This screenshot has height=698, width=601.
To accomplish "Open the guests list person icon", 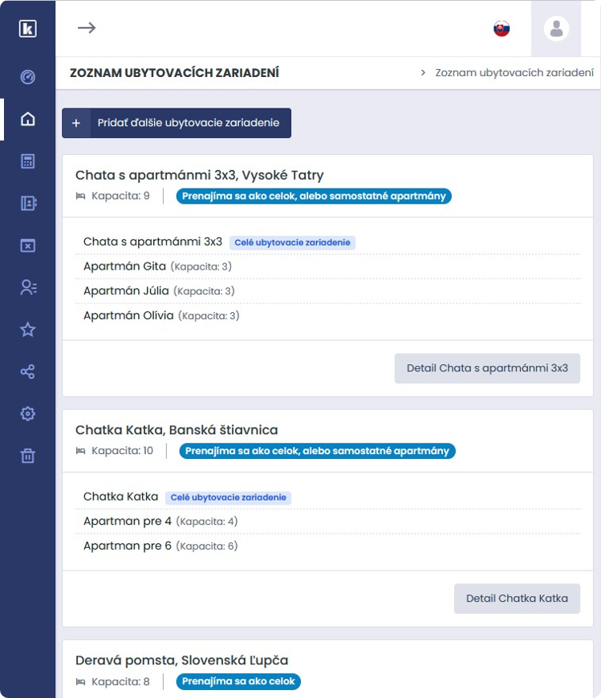I will coord(29,287).
